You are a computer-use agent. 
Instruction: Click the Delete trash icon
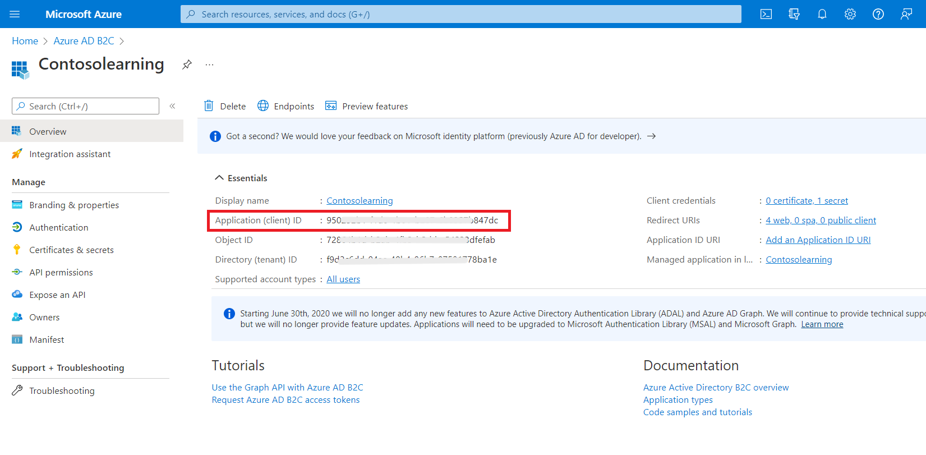[x=209, y=105]
